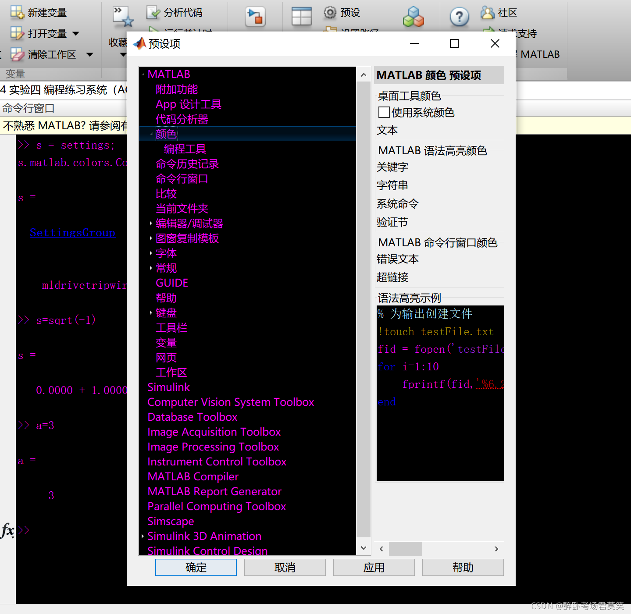Viewport: 631px width, 614px height.
Task: Select Current Folder (当前文件夹) tree item
Action: pyautogui.click(x=182, y=209)
